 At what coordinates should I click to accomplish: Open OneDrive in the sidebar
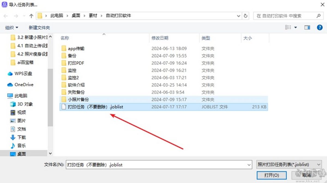click(x=20, y=85)
